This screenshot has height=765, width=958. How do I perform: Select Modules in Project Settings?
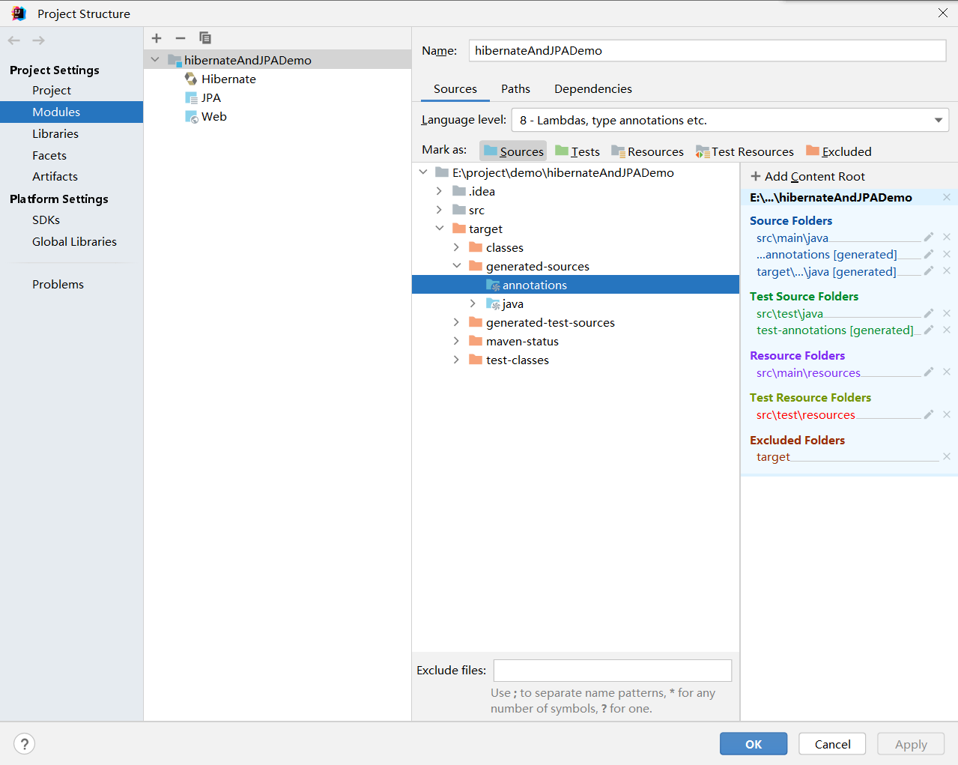coord(71,112)
